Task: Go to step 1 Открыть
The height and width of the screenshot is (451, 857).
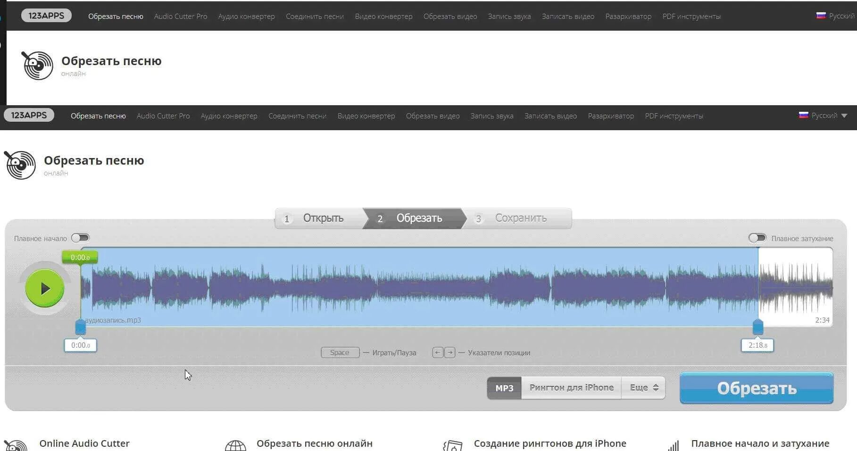Action: coord(319,218)
